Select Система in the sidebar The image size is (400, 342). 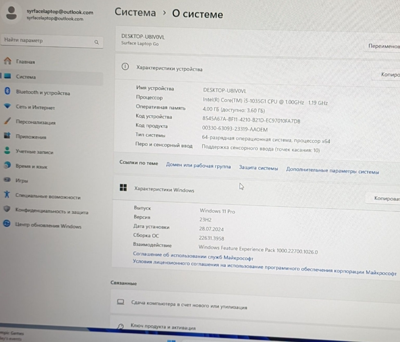click(26, 77)
